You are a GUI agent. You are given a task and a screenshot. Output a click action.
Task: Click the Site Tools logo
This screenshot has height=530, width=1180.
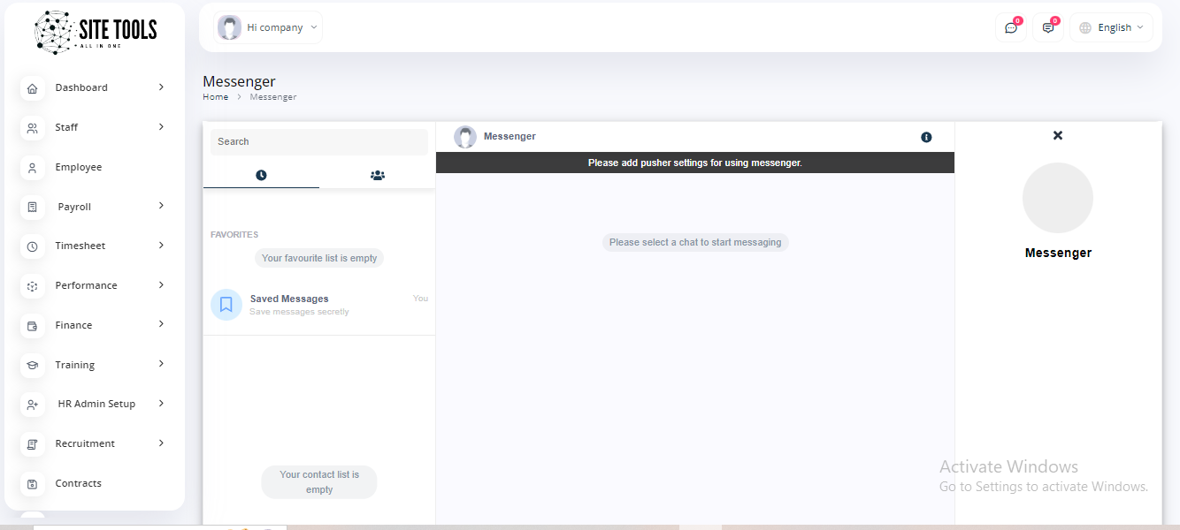click(96, 32)
